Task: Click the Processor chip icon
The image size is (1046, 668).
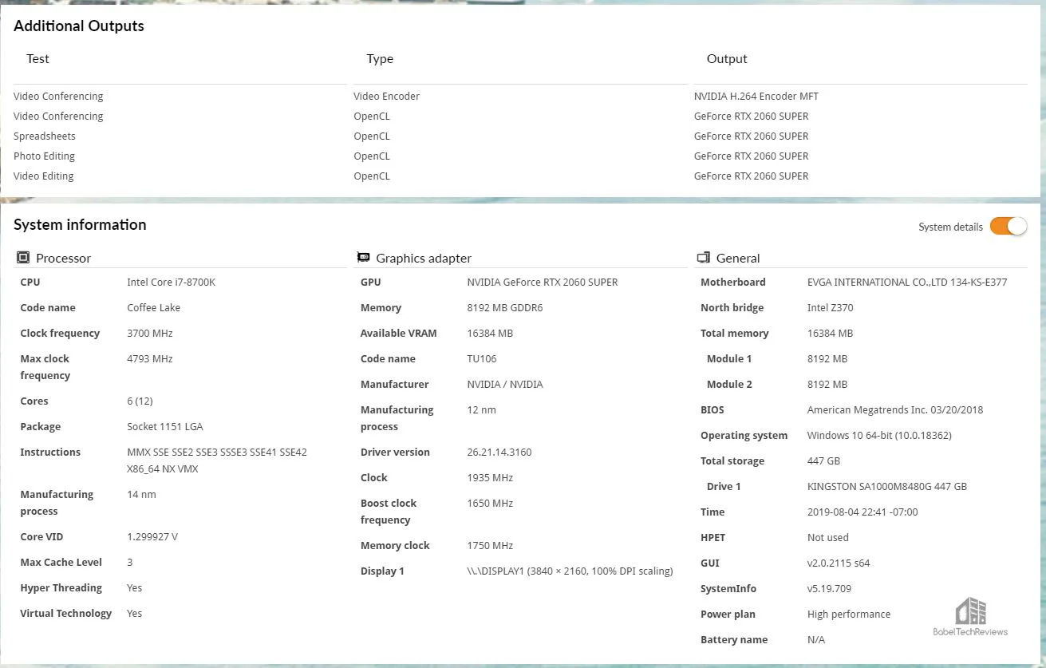Action: [23, 258]
